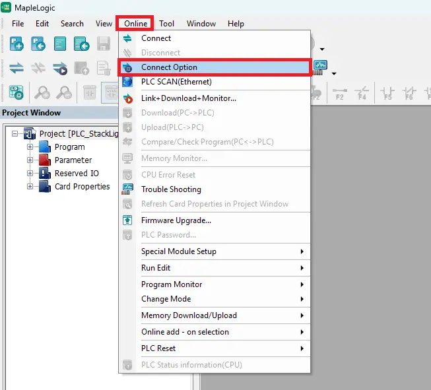Expand the Parameter tree node
431x390 pixels.
coord(30,160)
